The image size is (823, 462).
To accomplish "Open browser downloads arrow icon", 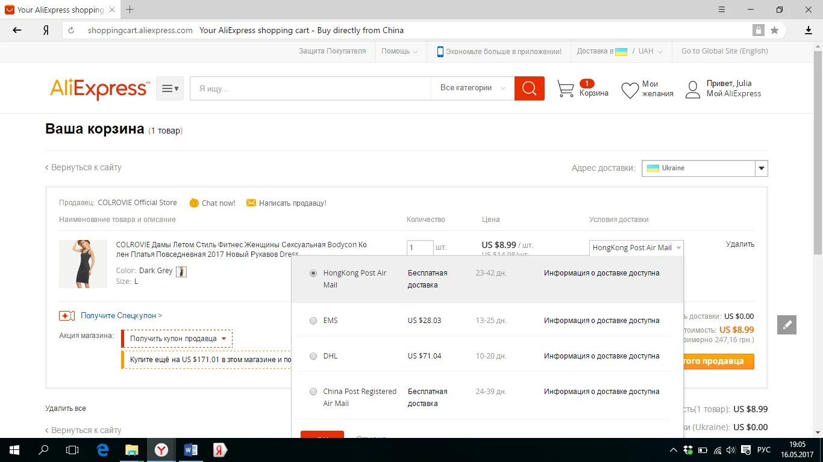I will [x=809, y=30].
